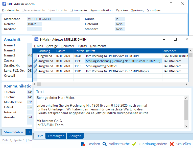The height and width of the screenshot is (148, 193).
Task: Click text scrollbar down arrow
Action: tap(186, 126)
